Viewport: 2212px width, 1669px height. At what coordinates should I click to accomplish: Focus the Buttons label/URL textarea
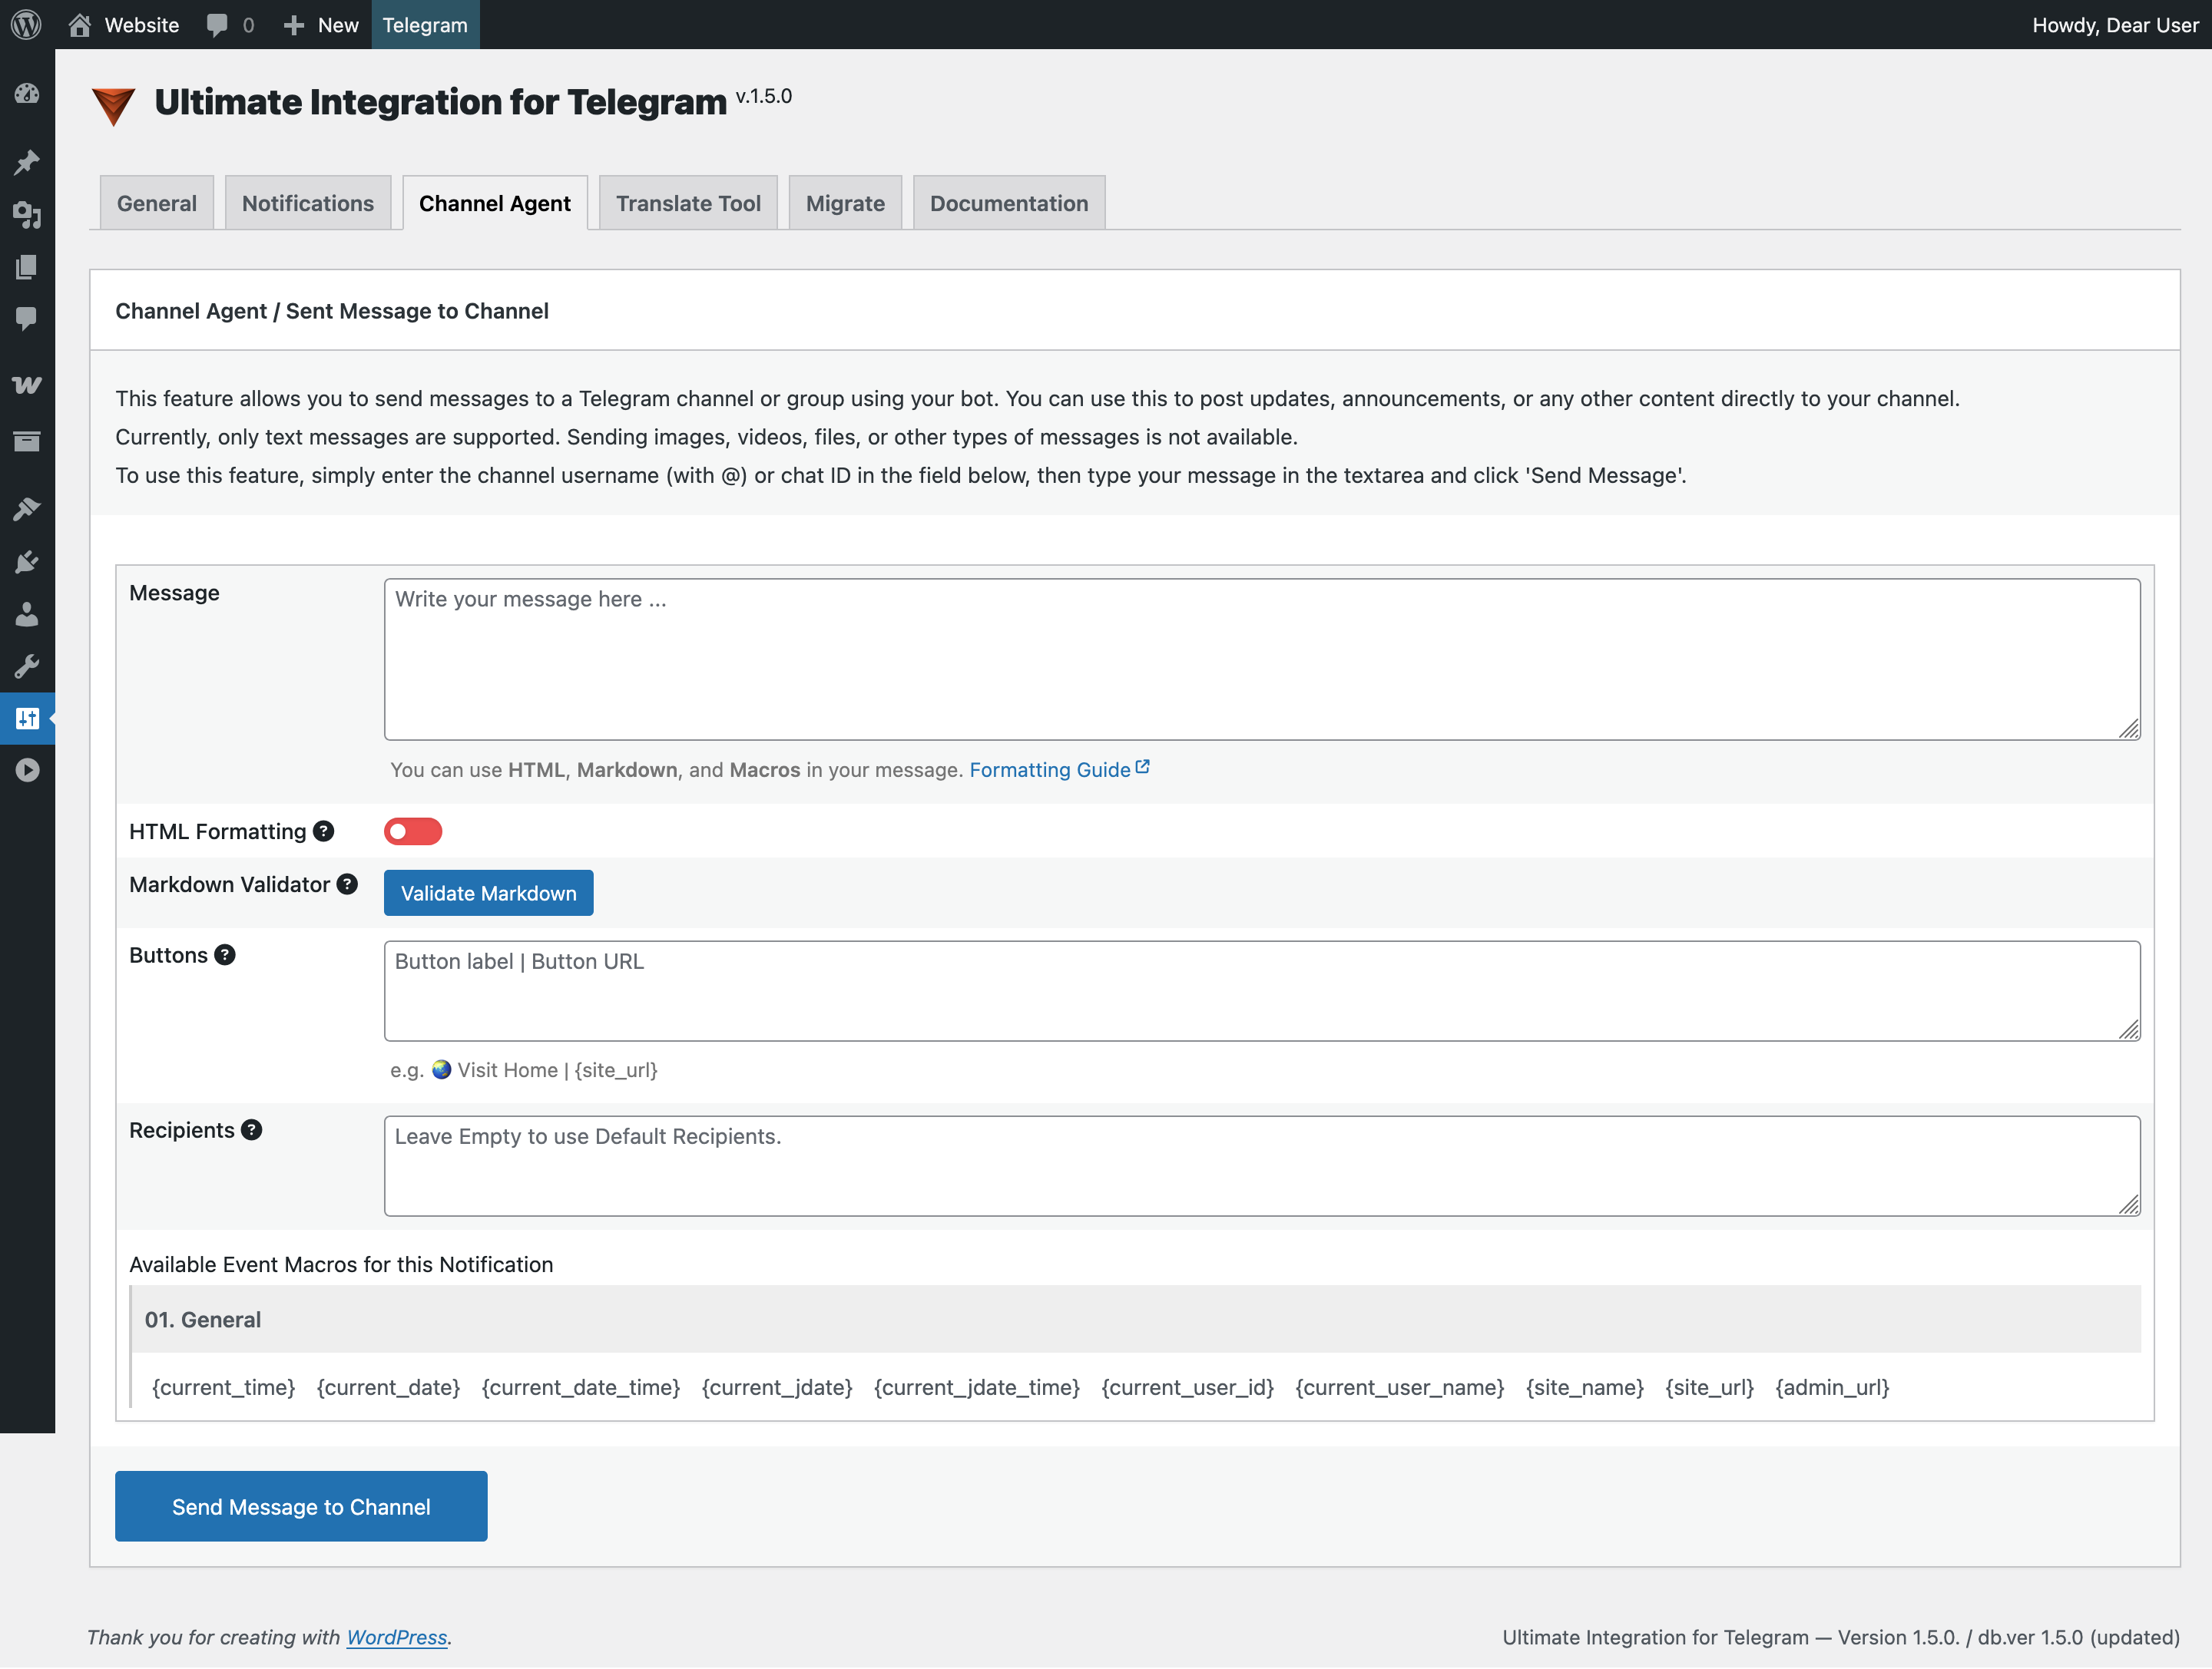pos(1262,990)
